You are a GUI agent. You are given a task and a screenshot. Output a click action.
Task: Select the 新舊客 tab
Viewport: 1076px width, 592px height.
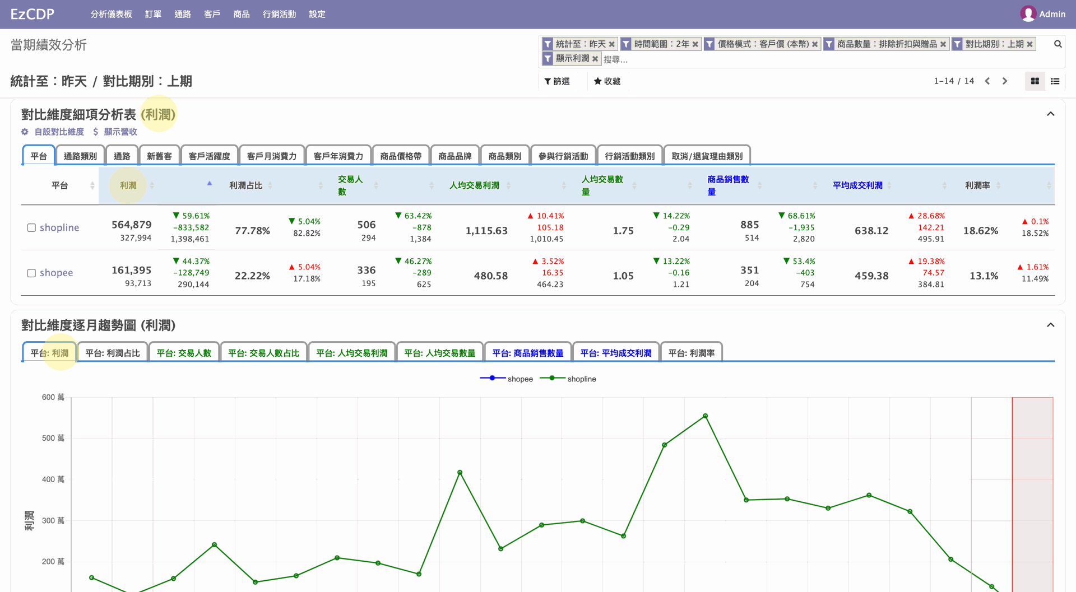pos(159,156)
